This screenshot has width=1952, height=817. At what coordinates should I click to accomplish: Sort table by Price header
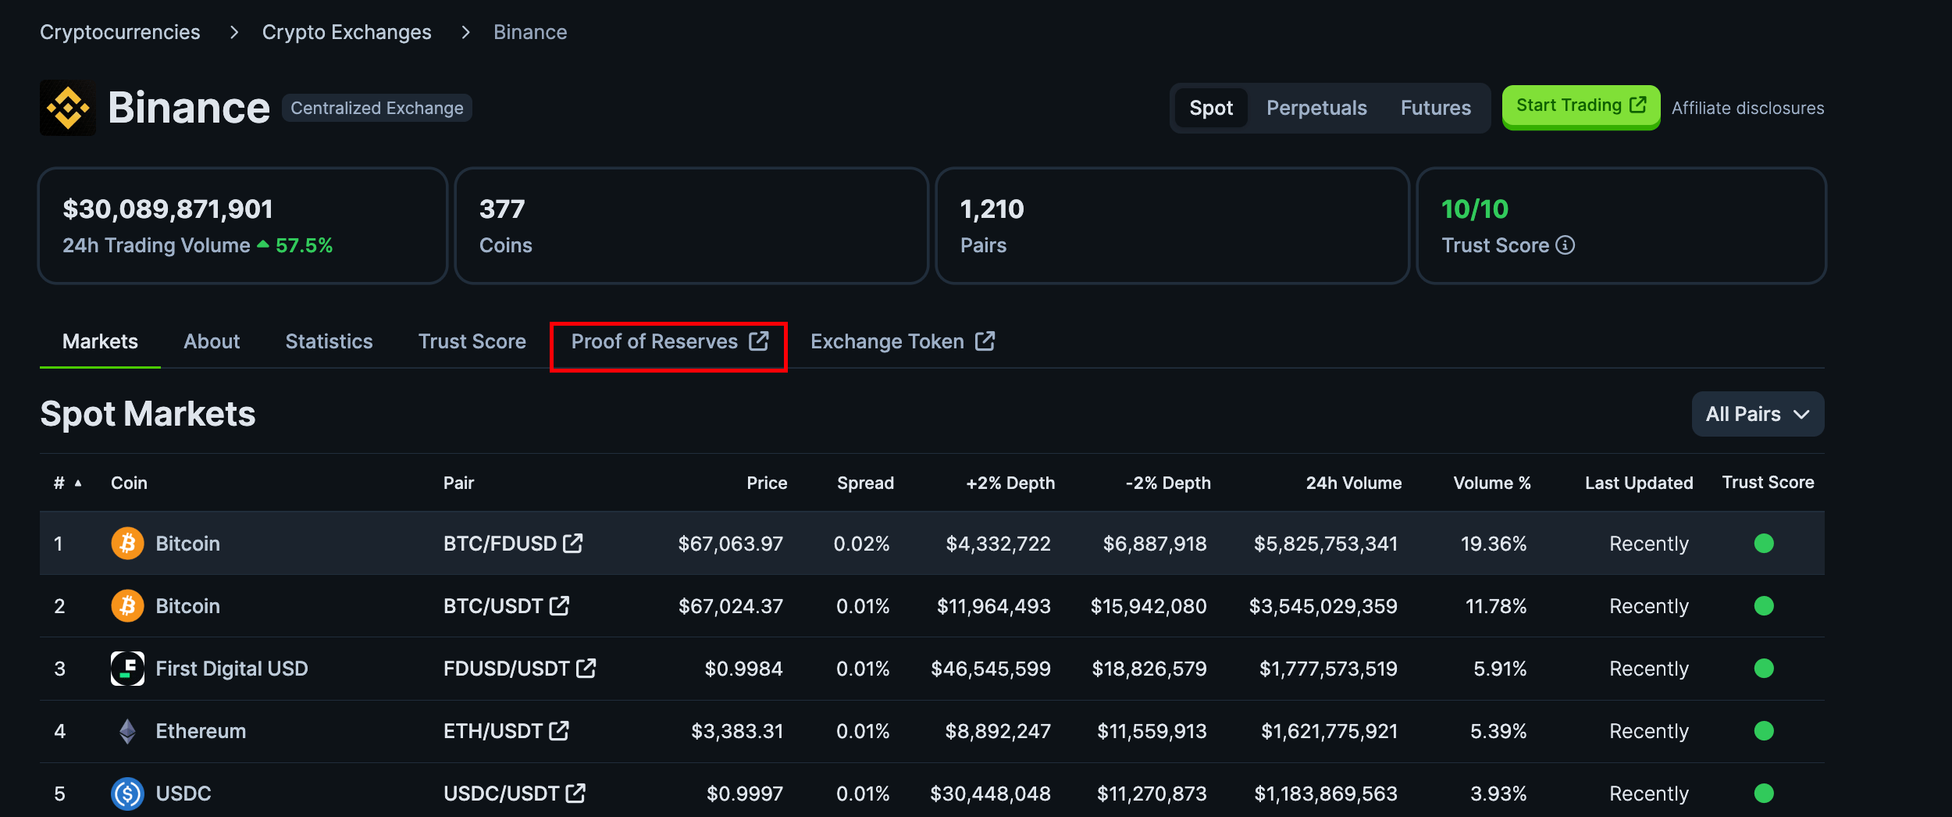point(767,483)
